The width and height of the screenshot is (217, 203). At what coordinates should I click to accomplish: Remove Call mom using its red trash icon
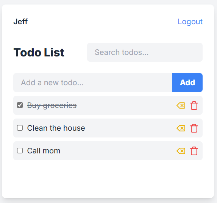[x=194, y=151]
